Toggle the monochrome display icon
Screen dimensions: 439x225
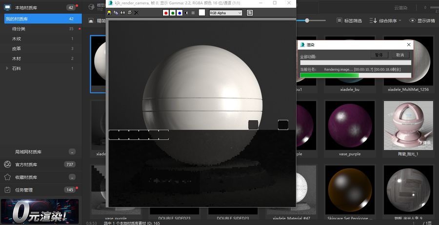point(193,13)
